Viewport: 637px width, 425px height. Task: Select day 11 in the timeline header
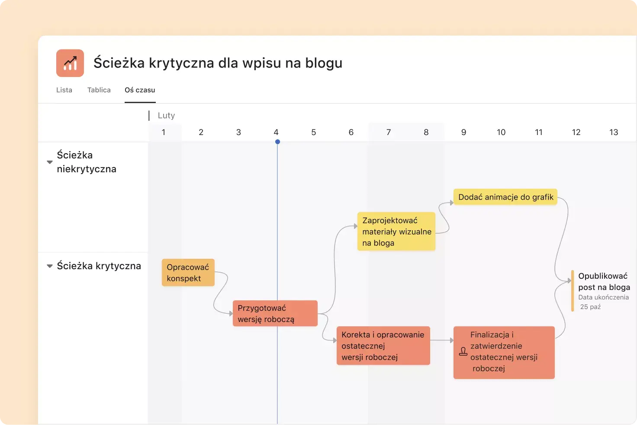(x=539, y=132)
